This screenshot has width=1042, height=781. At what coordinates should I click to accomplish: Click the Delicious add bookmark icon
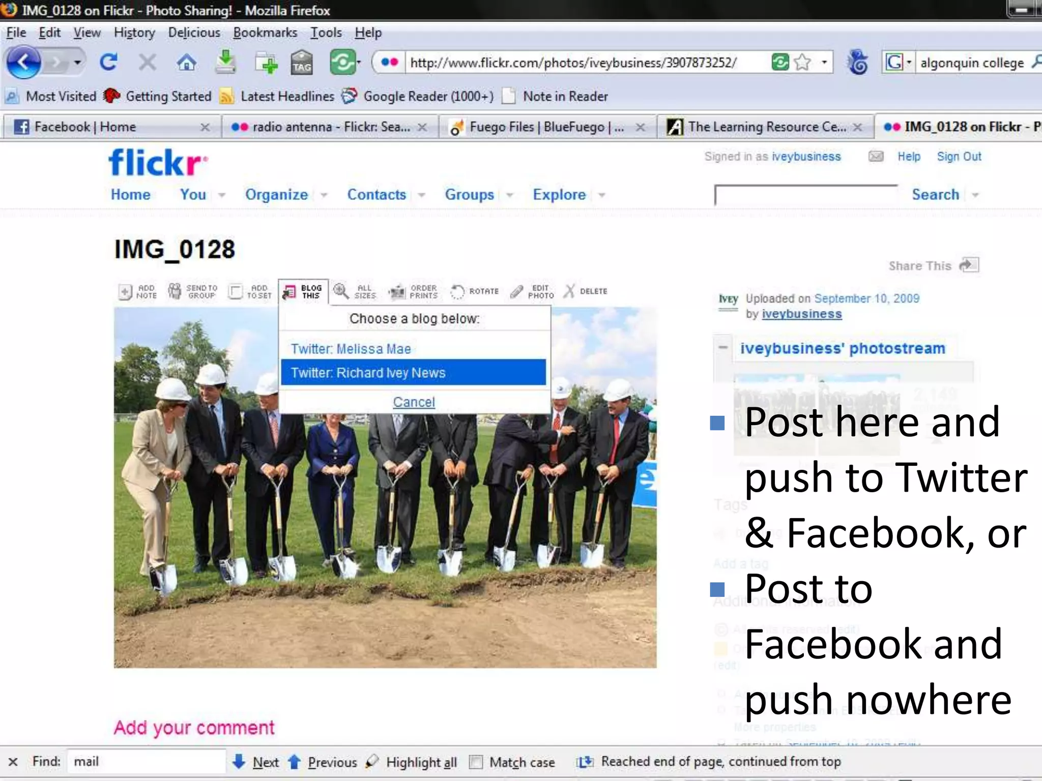click(x=266, y=63)
